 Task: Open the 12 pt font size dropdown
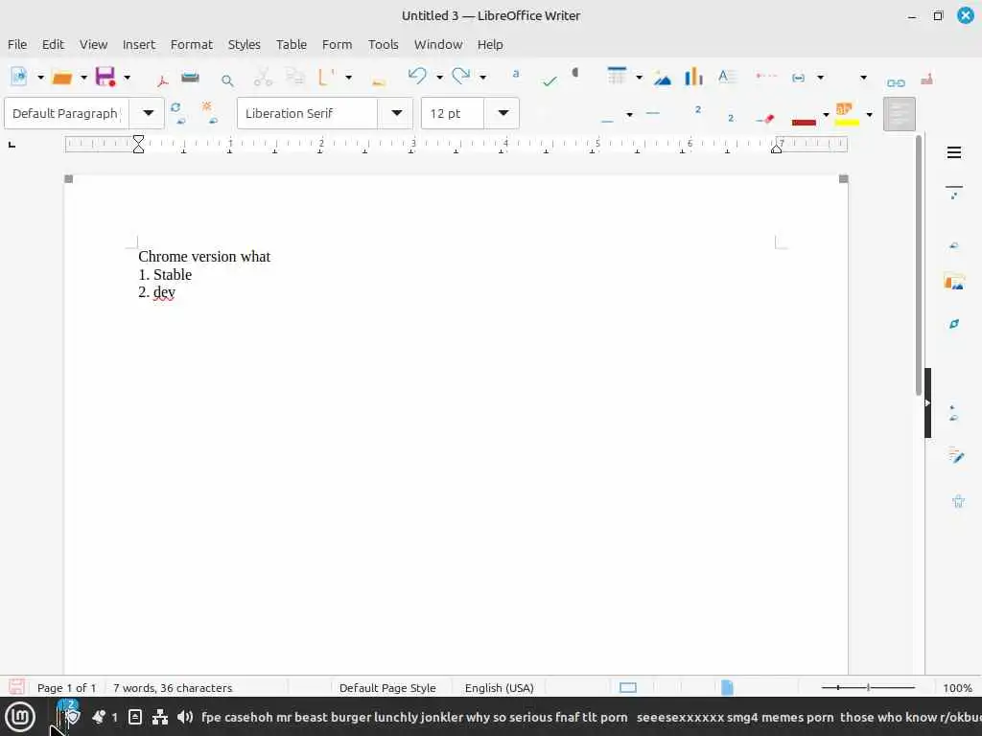tap(503, 113)
